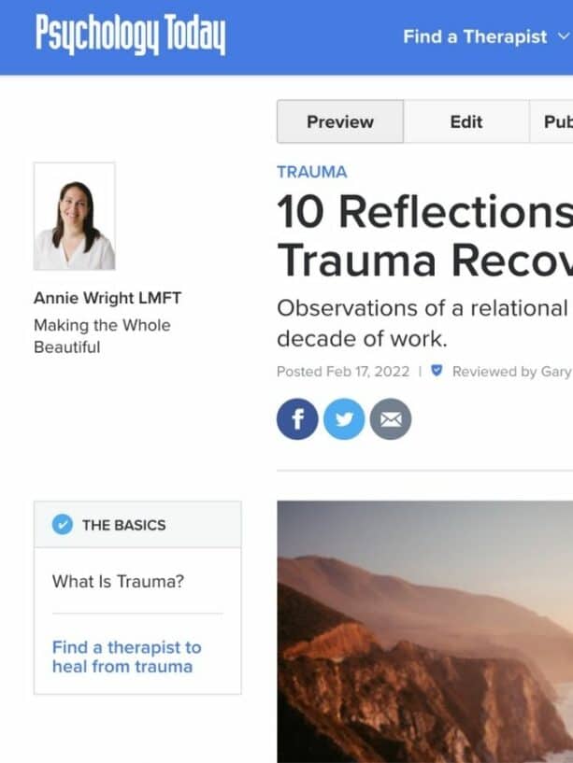Viewport: 573px width, 763px height.
Task: Open the Psychology Today home logo
Action: [x=131, y=35]
